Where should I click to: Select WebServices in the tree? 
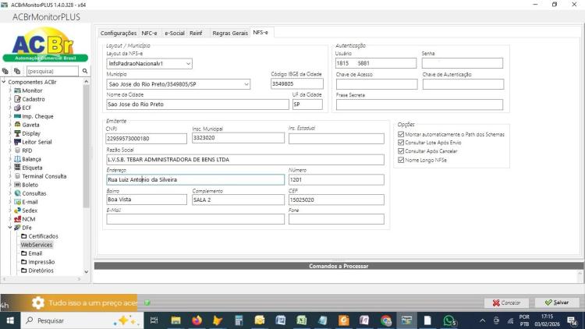click(x=37, y=245)
